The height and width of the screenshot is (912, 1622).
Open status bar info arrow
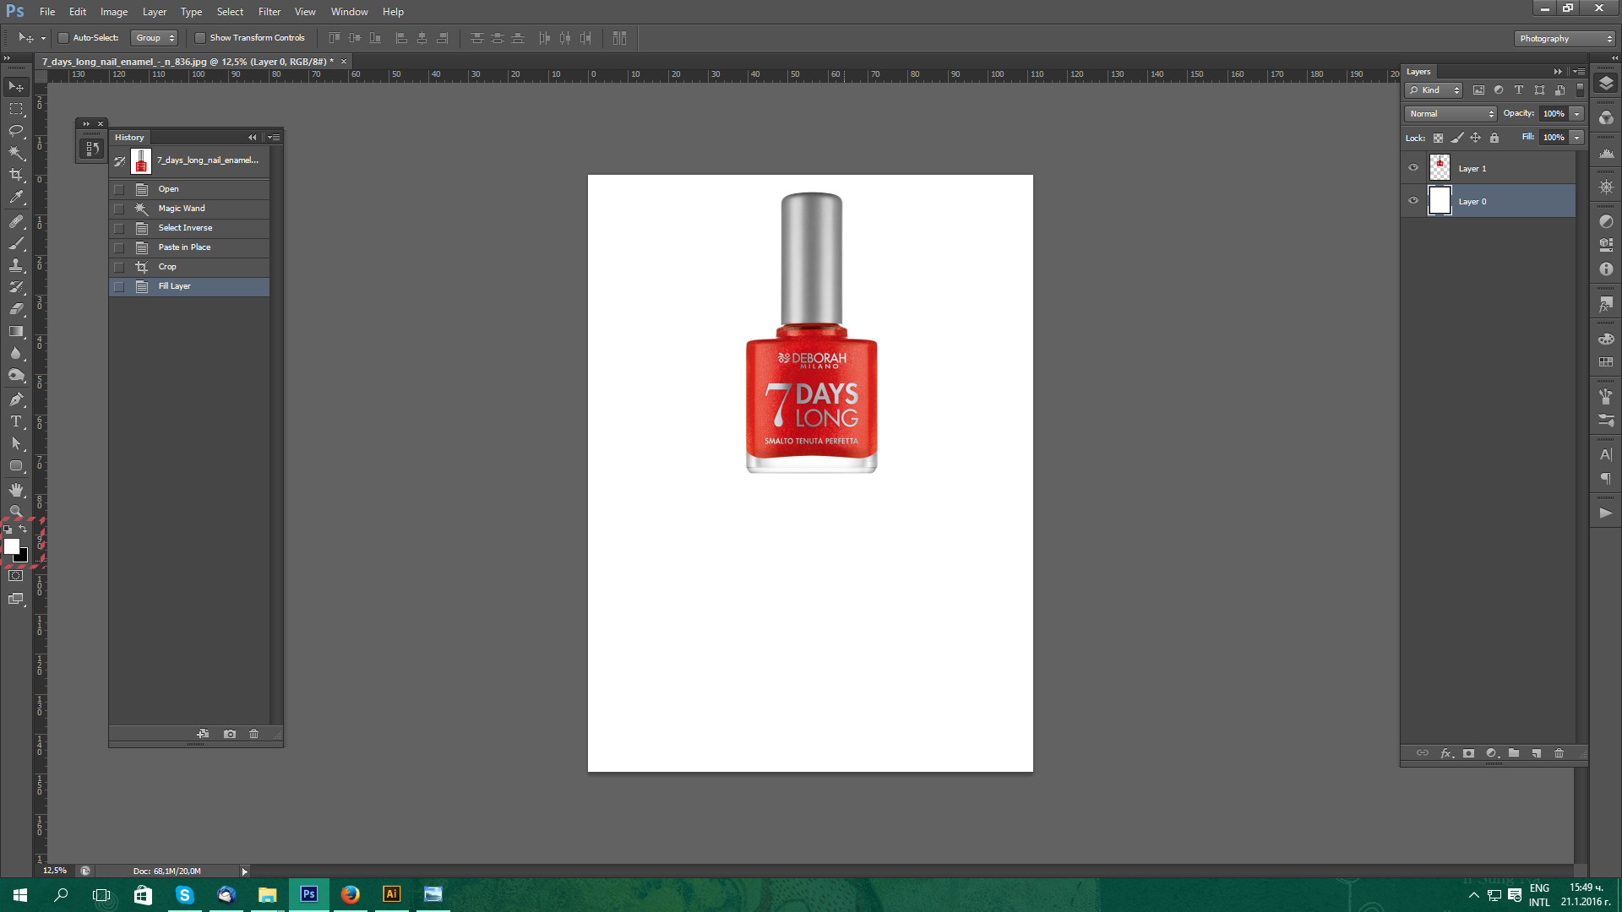pos(245,871)
